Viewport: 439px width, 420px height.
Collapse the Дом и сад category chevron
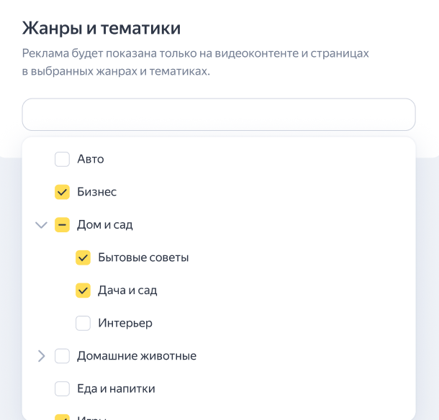(x=41, y=225)
